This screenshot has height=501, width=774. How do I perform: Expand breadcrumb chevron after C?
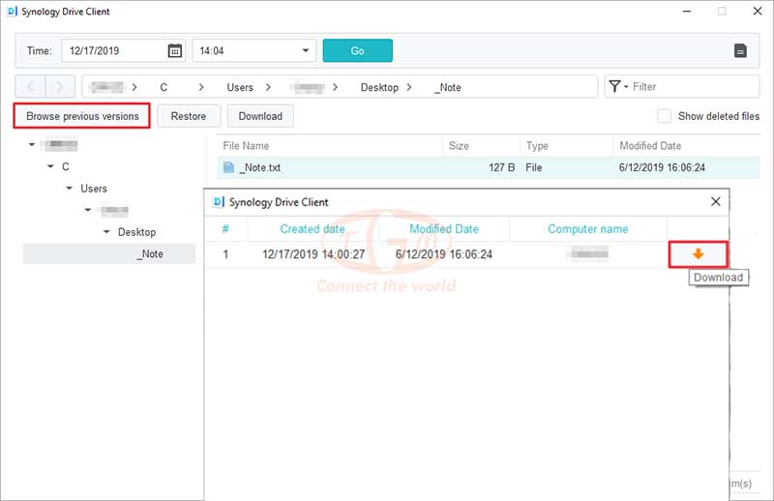click(200, 87)
